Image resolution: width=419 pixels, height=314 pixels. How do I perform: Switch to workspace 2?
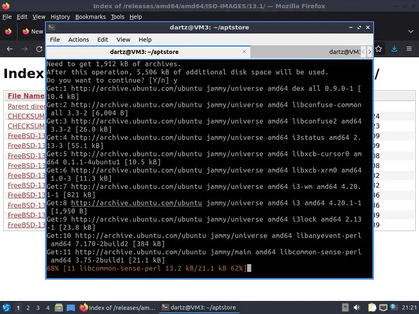point(28,307)
